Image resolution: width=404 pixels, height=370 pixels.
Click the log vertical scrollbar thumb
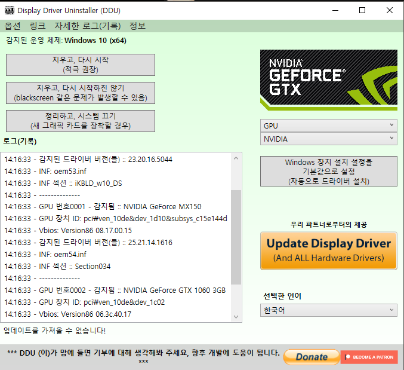[x=236, y=237]
